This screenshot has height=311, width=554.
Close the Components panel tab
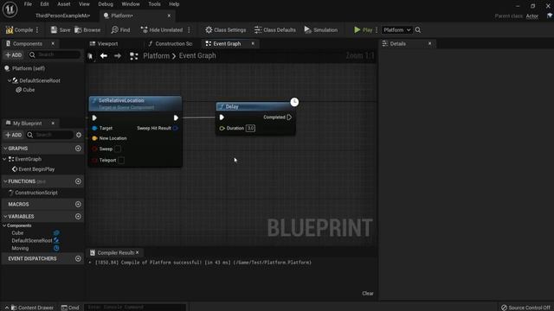click(53, 43)
